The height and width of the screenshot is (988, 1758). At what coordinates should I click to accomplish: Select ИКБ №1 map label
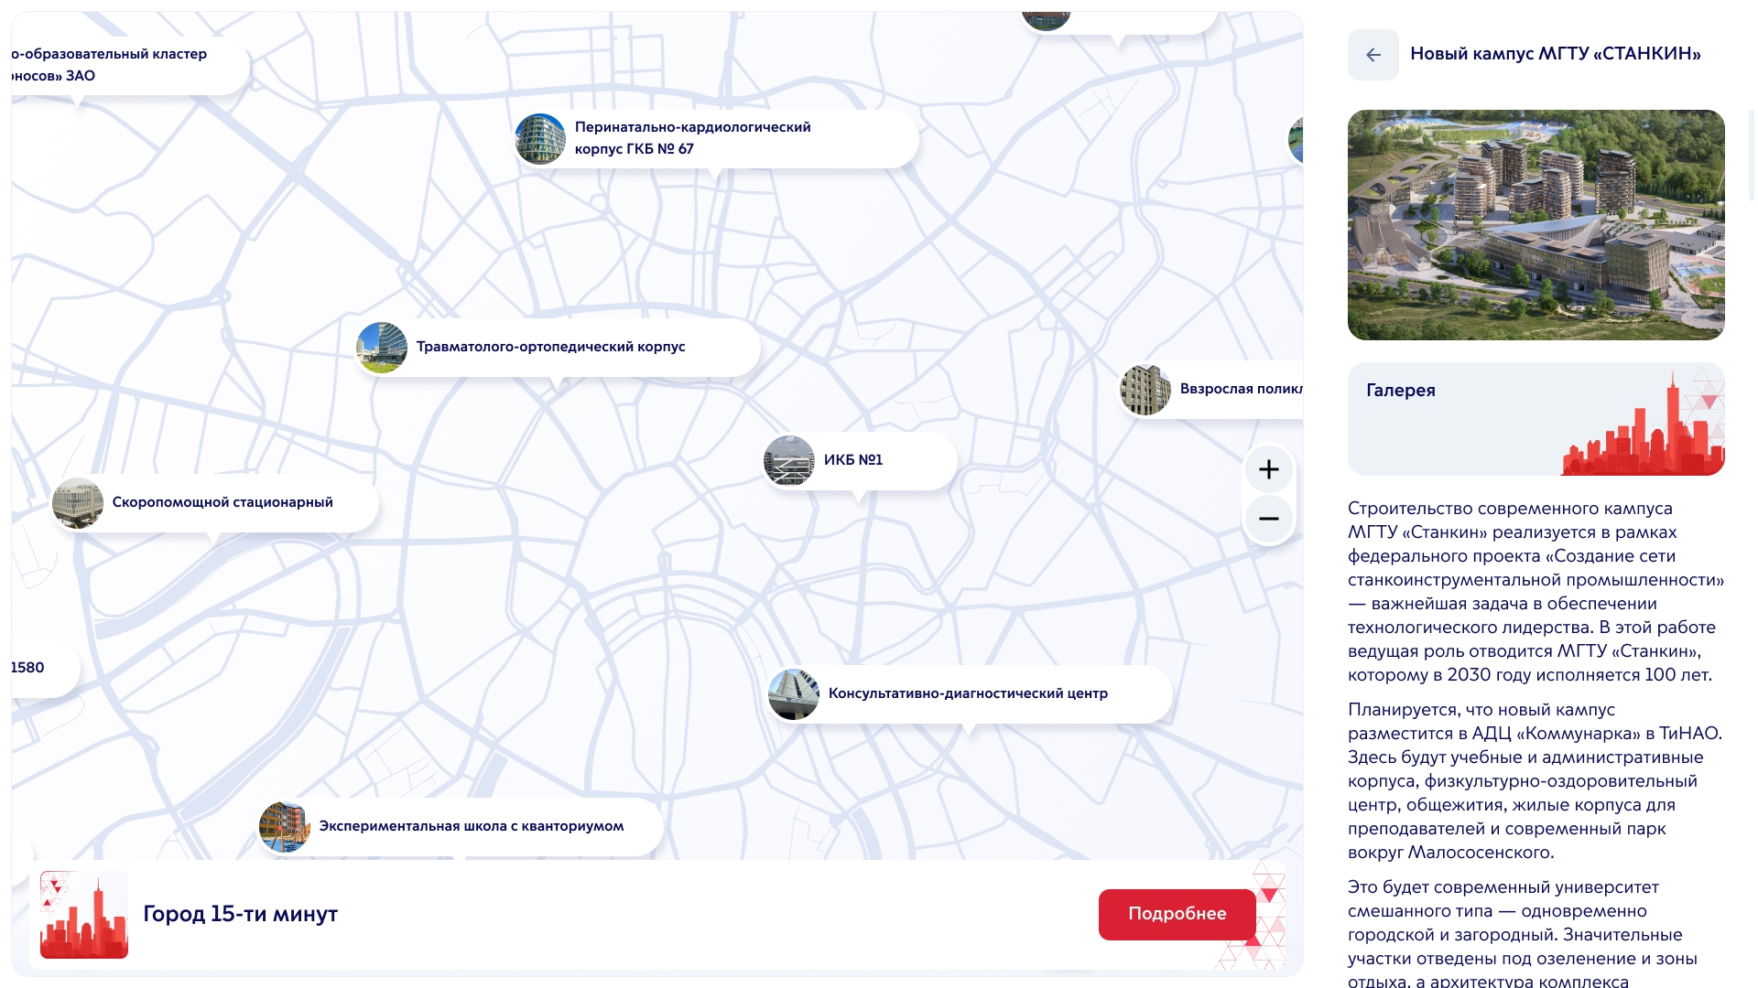[x=853, y=460]
